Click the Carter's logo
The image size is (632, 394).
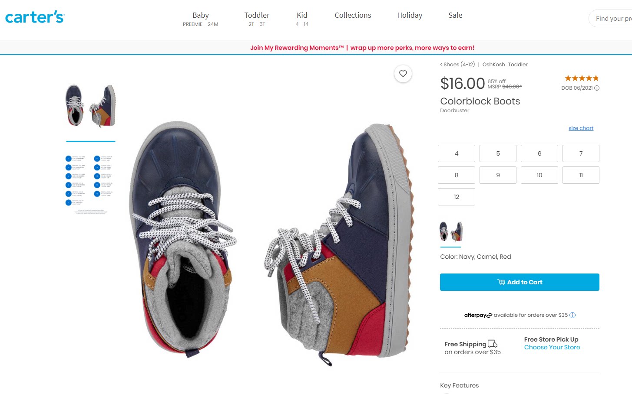coord(35,17)
